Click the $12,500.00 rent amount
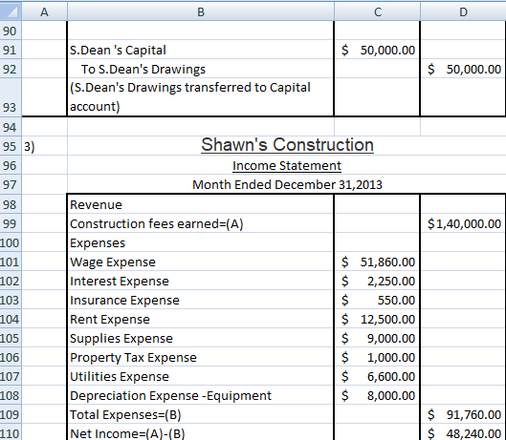 377,319
